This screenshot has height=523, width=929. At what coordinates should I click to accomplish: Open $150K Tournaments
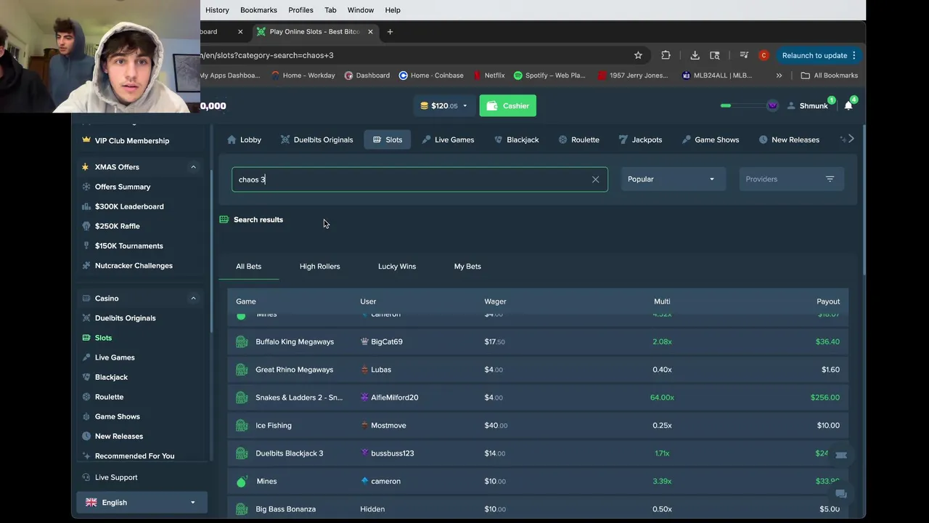click(x=128, y=246)
